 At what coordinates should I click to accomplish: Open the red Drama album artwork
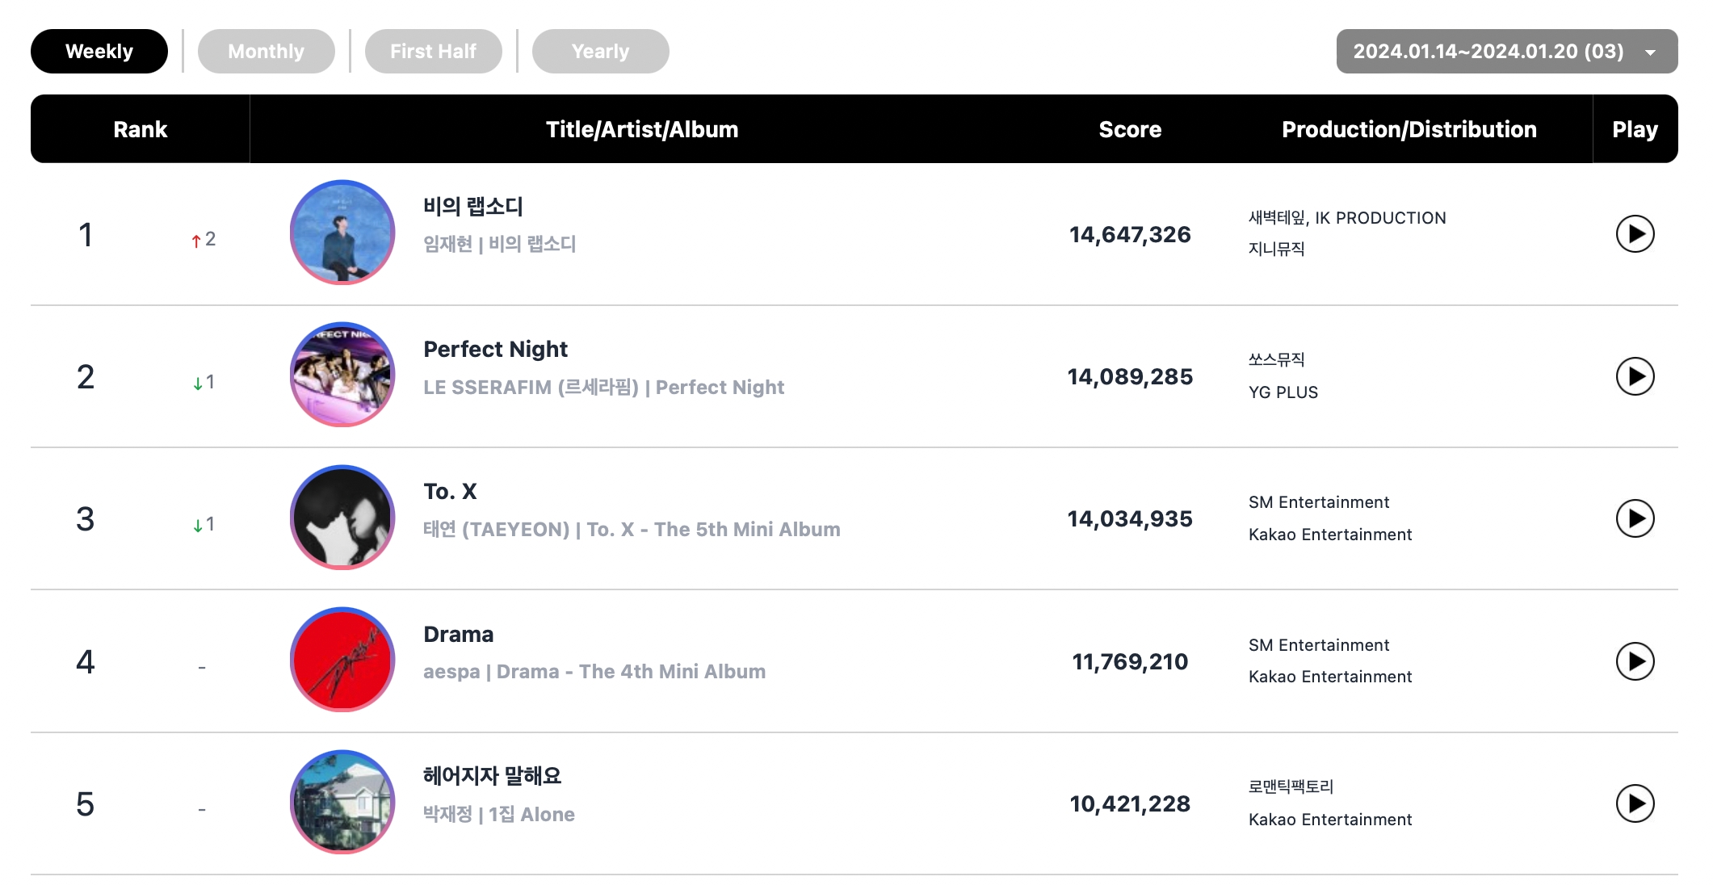(x=342, y=660)
